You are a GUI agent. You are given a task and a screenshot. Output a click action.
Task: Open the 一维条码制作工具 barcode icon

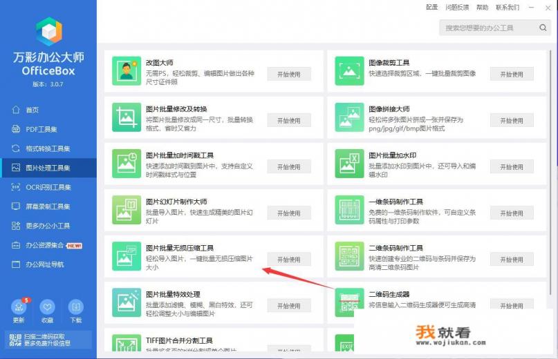pos(349,210)
